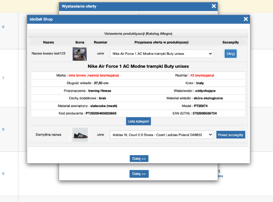
Task: Click the Ikona column header
Action: click(80, 42)
